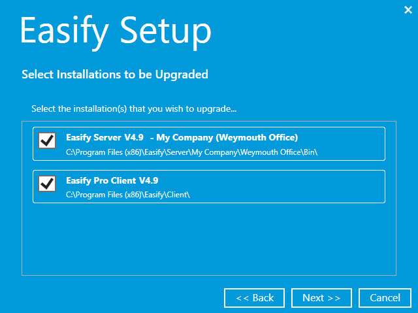This screenshot has width=418, height=313.
Task: Uncheck the Easify Server V4.9 checkbox
Action: click(47, 140)
